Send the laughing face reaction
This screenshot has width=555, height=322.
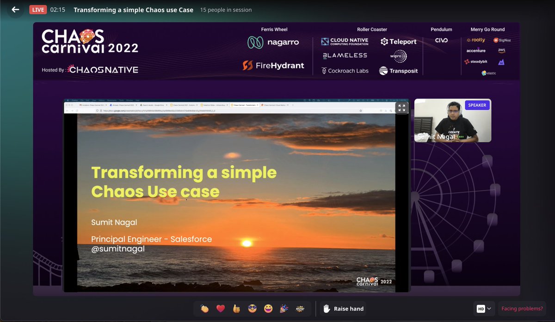[x=268, y=309]
